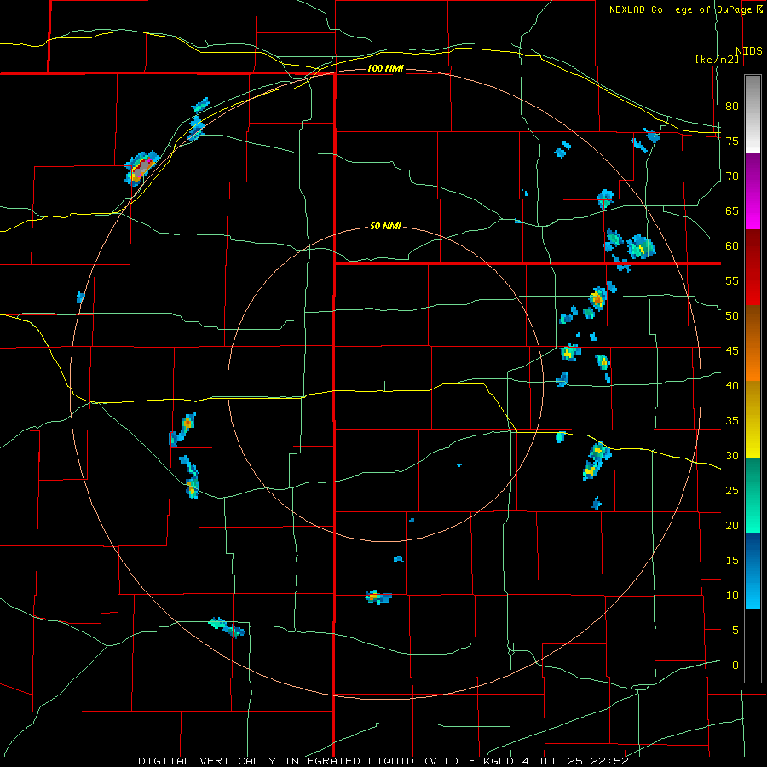This screenshot has height=767, width=767.
Task: Click the 0 value on the color scale
Action: (735, 666)
